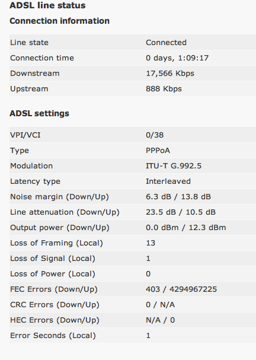Screen dimensions: 256x360
Task: Select the PPPoA type value
Action: [158, 151]
